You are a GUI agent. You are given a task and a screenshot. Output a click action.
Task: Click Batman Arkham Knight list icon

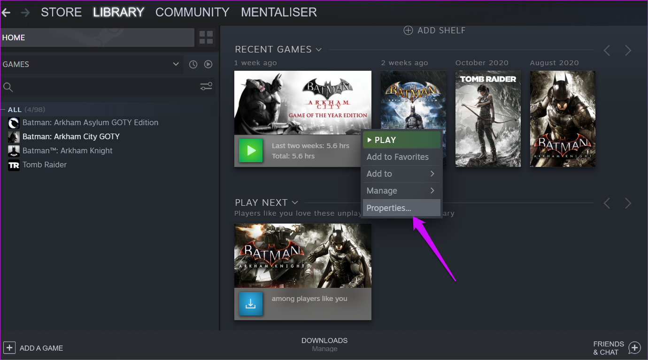tap(14, 151)
